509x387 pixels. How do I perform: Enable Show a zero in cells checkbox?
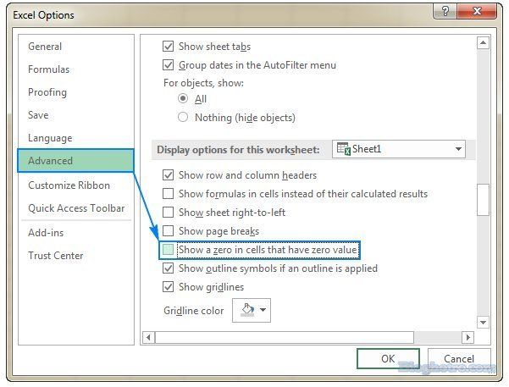(168, 250)
